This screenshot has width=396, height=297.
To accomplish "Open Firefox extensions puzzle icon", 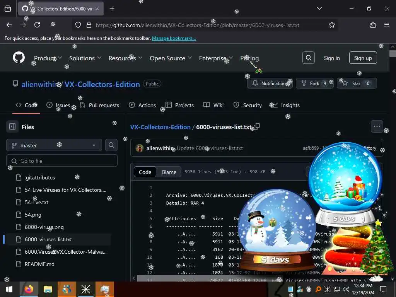I will coord(373,25).
